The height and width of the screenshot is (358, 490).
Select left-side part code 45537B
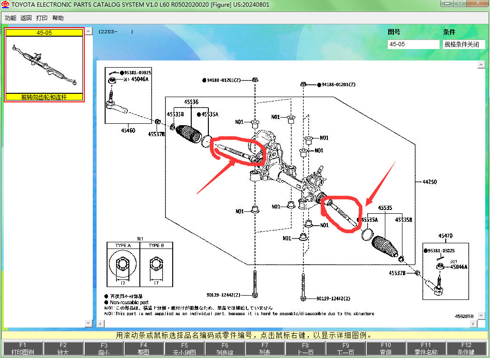click(x=156, y=134)
